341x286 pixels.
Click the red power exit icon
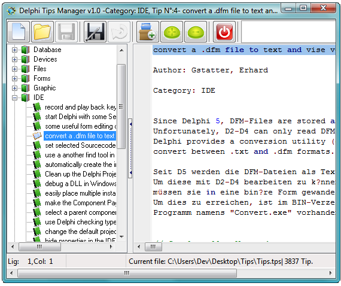click(224, 32)
